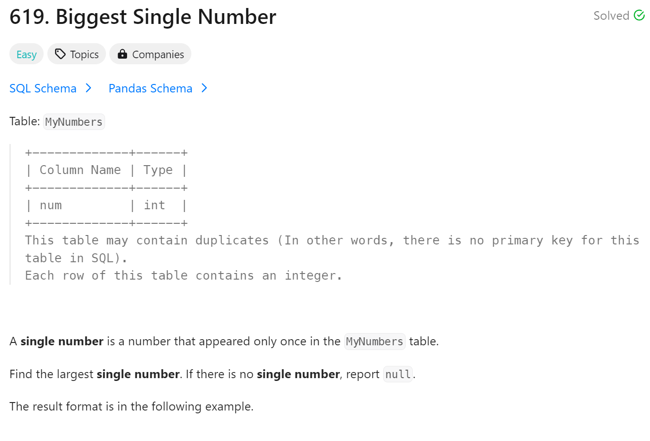The width and height of the screenshot is (650, 441).
Task: Click the green Solved checkmark icon
Action: [x=639, y=15]
